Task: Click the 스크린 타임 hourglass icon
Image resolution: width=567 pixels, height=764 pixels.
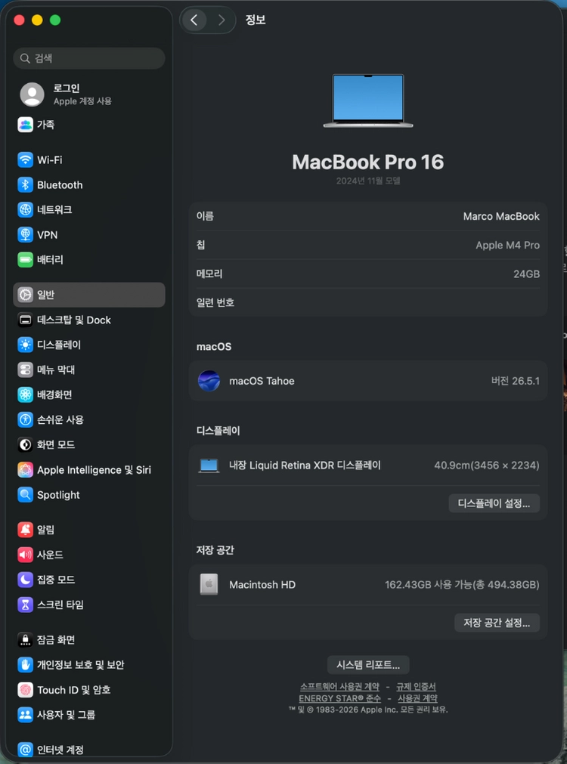Action: tap(26, 605)
